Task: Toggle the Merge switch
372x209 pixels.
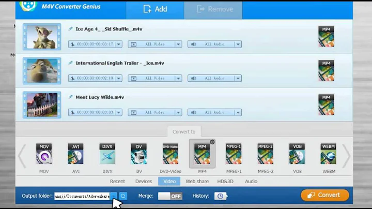Action: pos(170,196)
